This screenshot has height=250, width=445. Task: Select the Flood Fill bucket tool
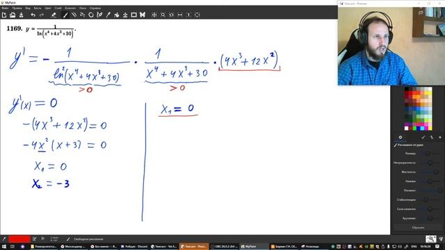coord(117,15)
